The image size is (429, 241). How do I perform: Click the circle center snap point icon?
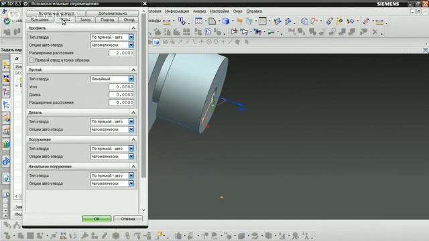coord(208,42)
